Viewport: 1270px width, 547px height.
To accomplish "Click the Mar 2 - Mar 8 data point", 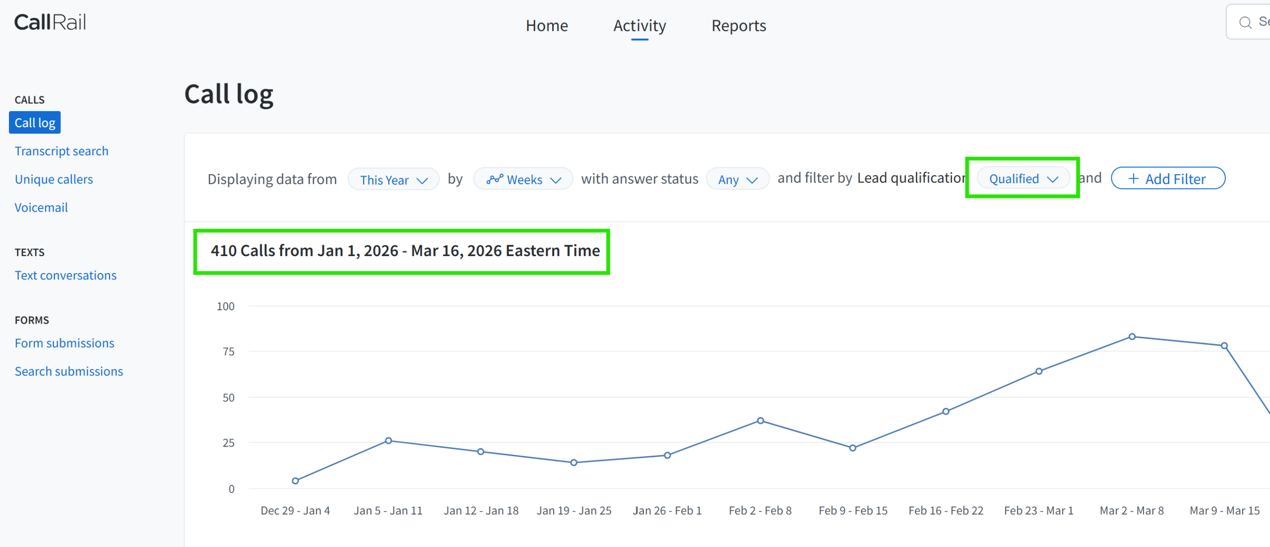I will click(x=1132, y=337).
